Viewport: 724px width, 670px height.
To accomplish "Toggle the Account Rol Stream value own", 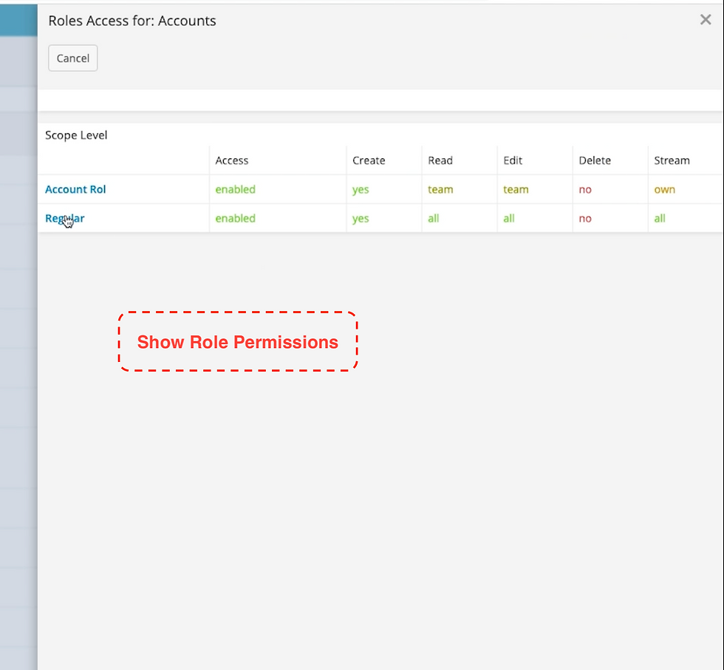I will click(x=664, y=189).
